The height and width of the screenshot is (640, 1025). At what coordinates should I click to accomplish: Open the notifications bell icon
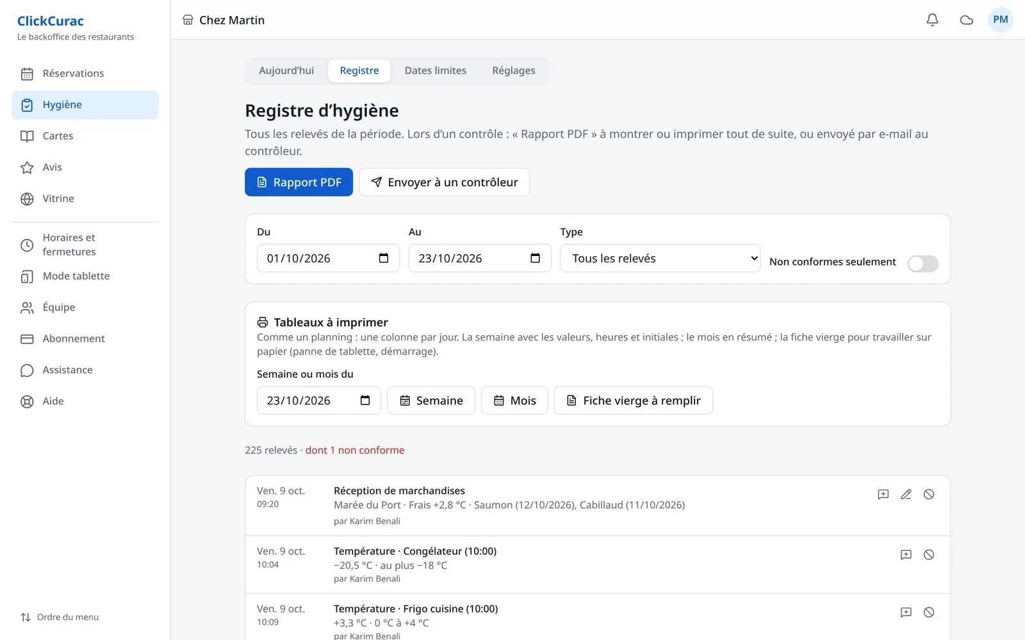point(932,20)
